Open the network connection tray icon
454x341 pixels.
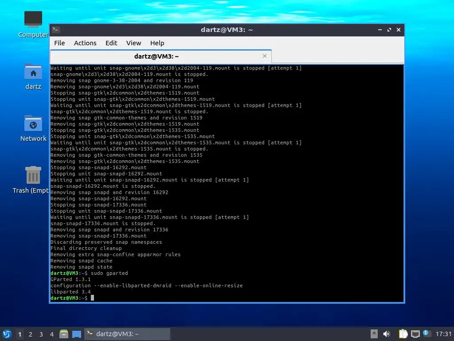415,334
